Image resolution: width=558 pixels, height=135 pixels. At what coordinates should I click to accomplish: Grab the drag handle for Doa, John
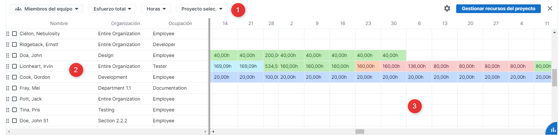coord(8,56)
